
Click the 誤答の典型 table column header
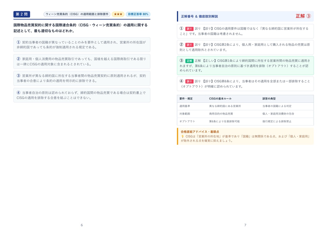269,99
